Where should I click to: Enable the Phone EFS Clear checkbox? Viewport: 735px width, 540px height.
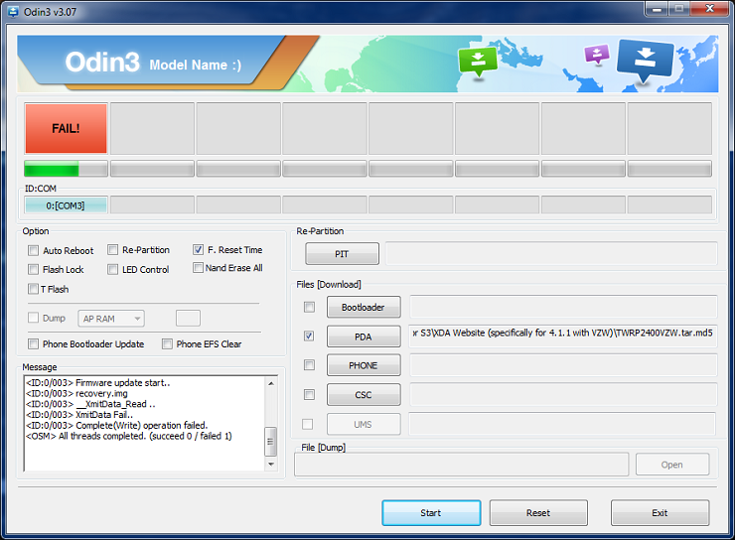click(166, 344)
